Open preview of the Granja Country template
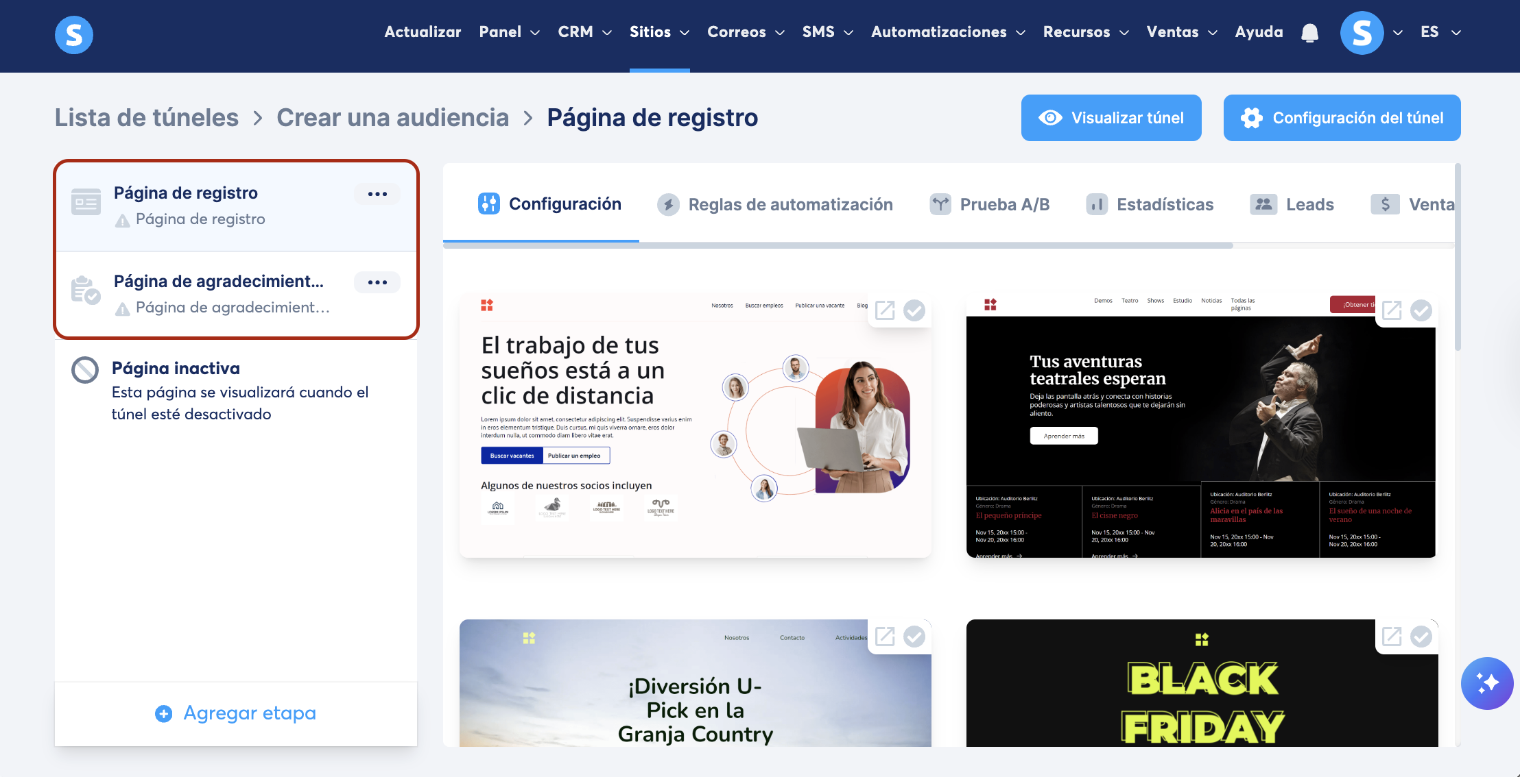 (x=885, y=637)
